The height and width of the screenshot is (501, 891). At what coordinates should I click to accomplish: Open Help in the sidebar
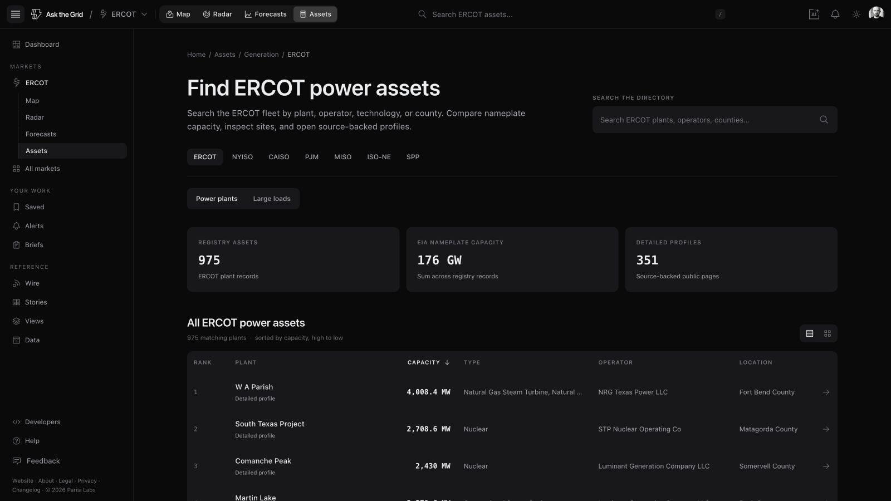[67, 441]
